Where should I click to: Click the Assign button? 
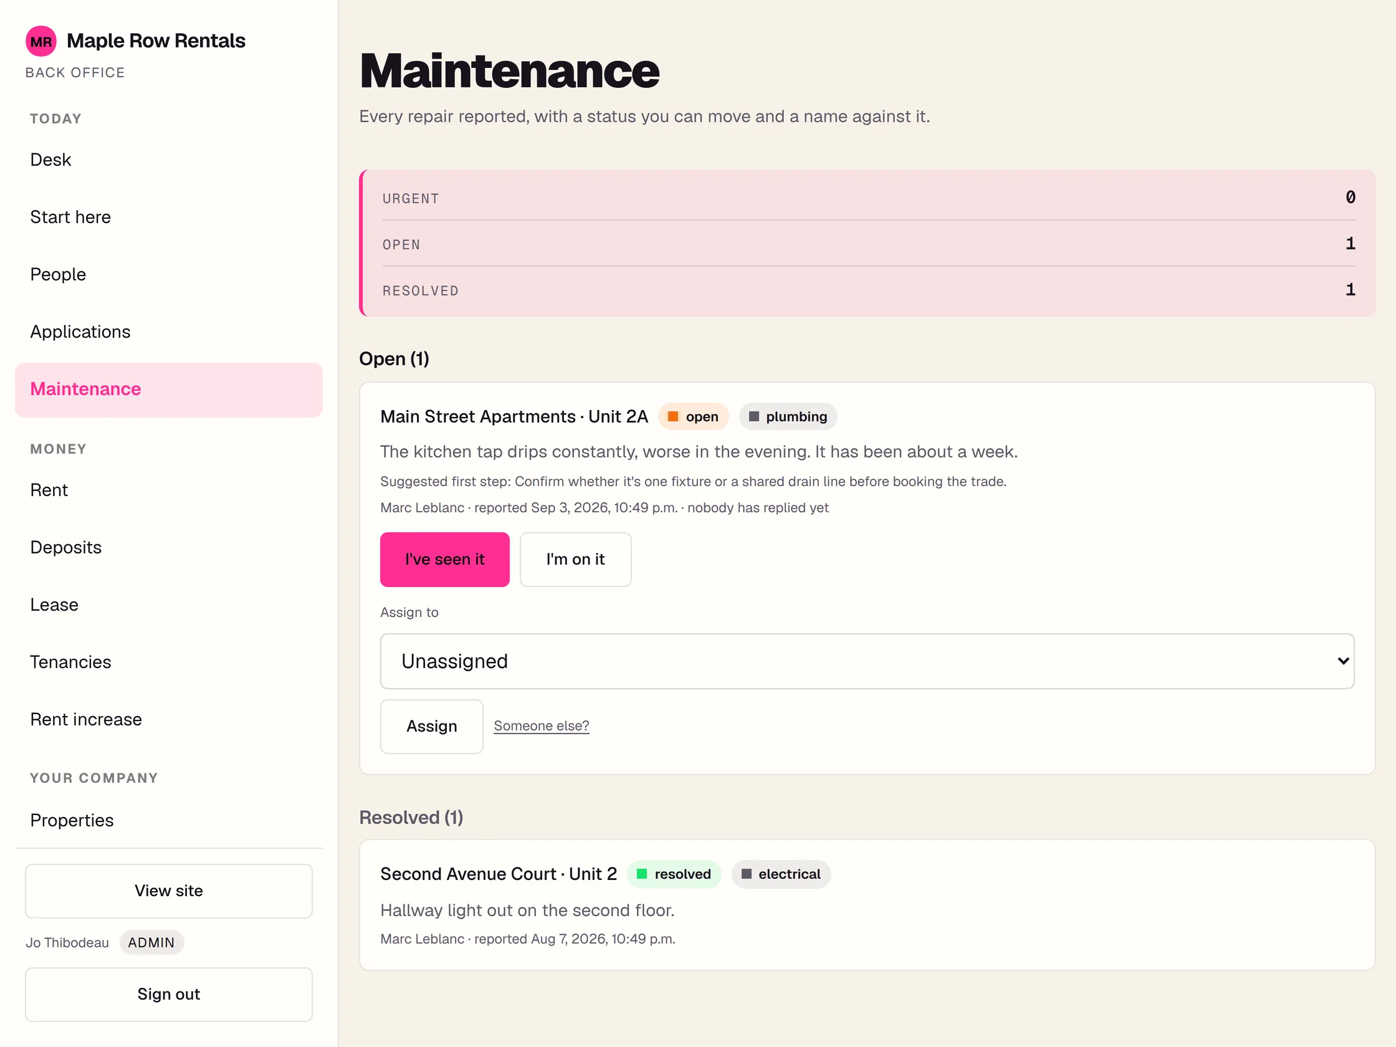pos(431,727)
